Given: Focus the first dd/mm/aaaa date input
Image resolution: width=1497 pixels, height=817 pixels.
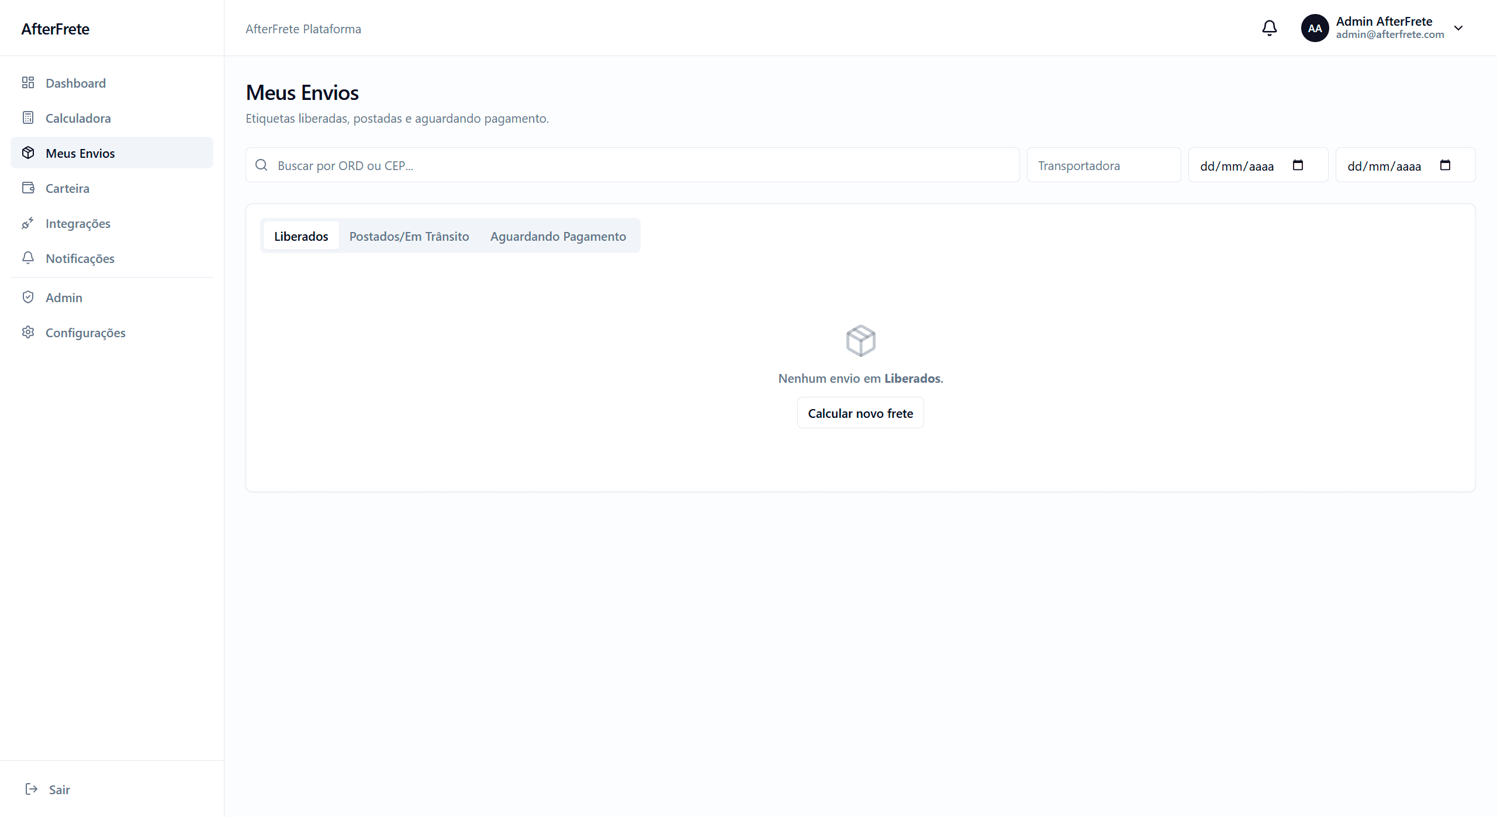Looking at the screenshot, I should pos(1258,165).
